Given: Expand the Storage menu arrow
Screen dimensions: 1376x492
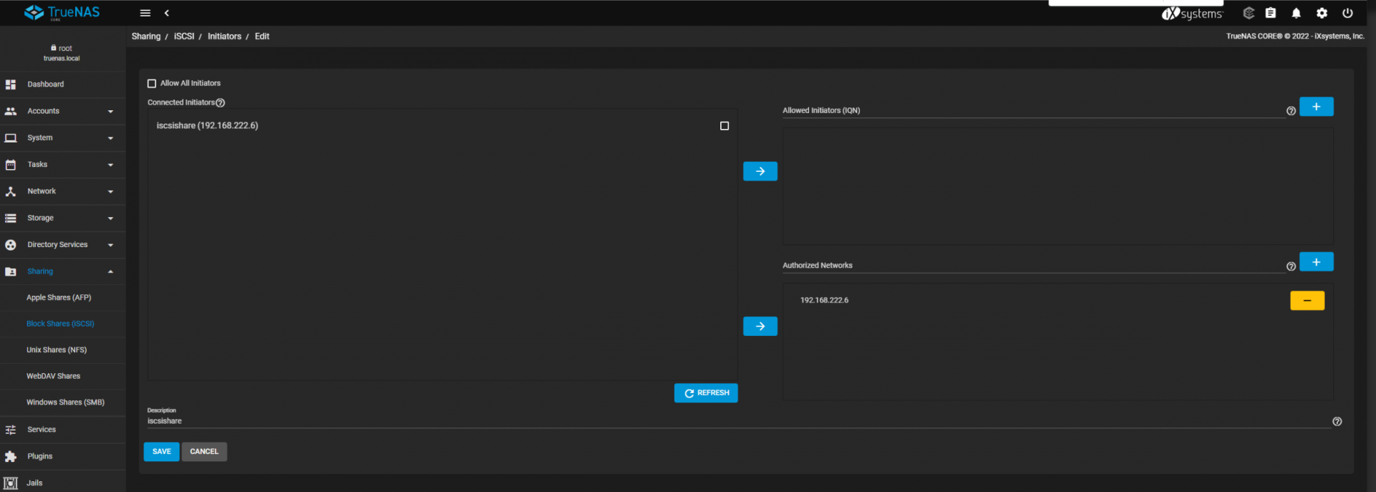Looking at the screenshot, I should 110,218.
